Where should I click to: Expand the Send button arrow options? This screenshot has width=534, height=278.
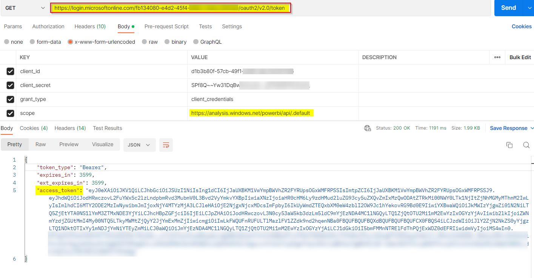[x=528, y=8]
